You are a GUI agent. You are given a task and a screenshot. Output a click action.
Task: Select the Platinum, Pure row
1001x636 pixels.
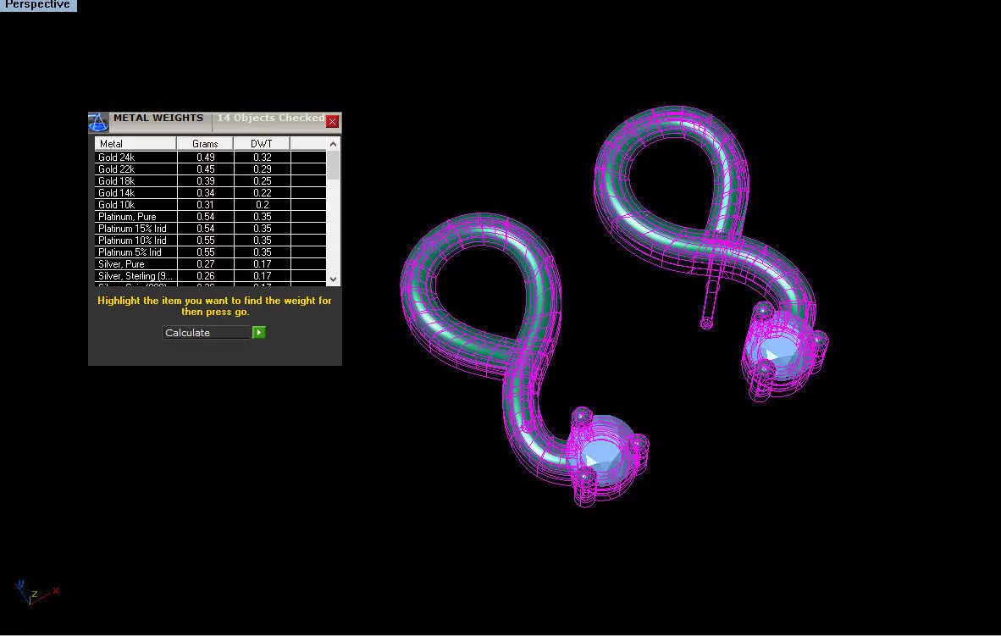(211, 217)
